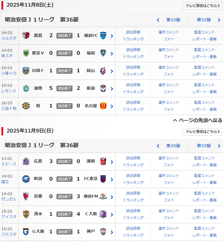This screenshot has height=242, width=224.
Task: Click テレビ放送はこちら button for November 8
Action: (202, 6)
